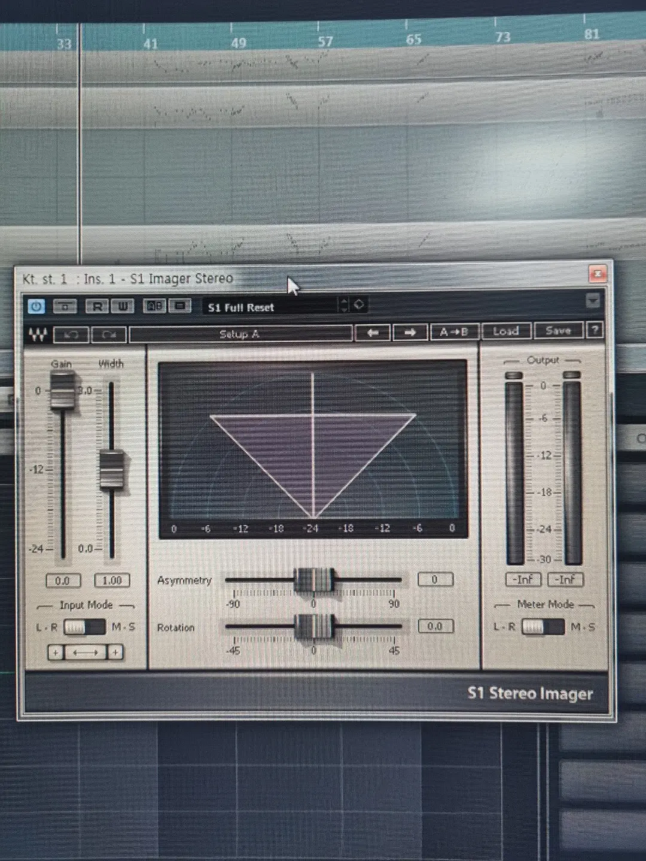
Task: Click the Waves undo arrow button
Action: click(x=71, y=335)
